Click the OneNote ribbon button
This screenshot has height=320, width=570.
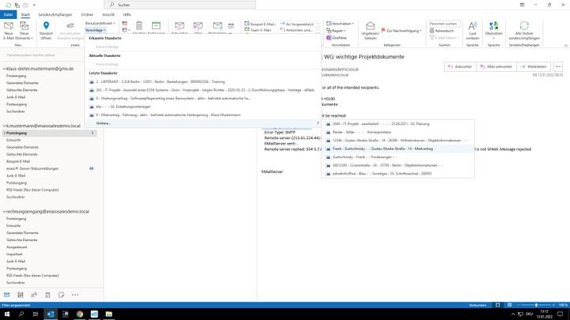(336, 38)
